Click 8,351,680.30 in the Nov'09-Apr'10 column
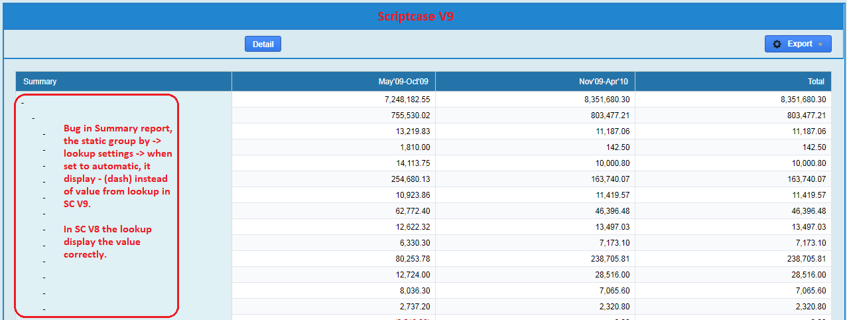This screenshot has width=847, height=320. (x=606, y=100)
